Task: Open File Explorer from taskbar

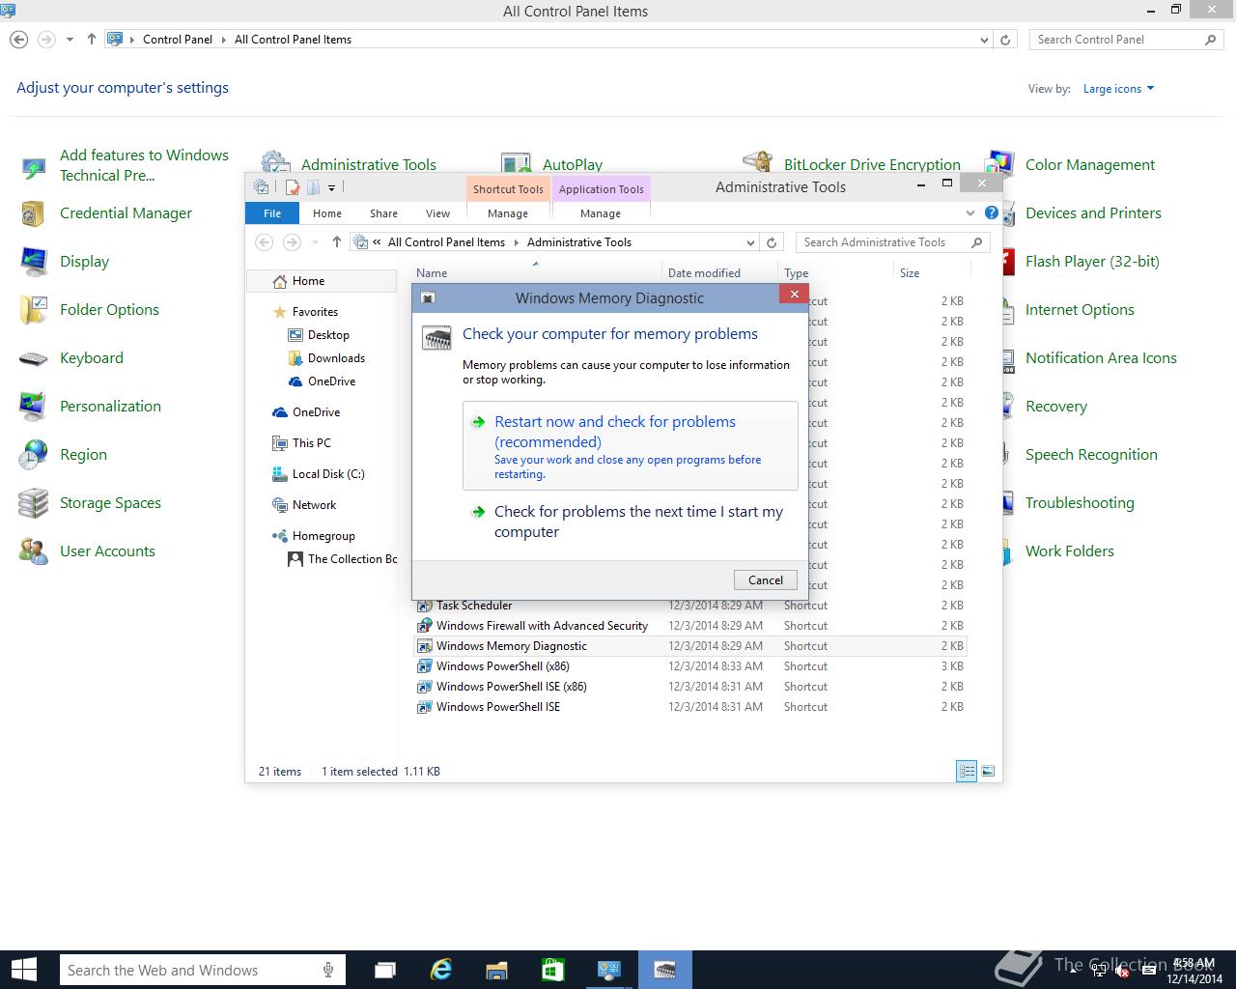Action: pos(496,970)
